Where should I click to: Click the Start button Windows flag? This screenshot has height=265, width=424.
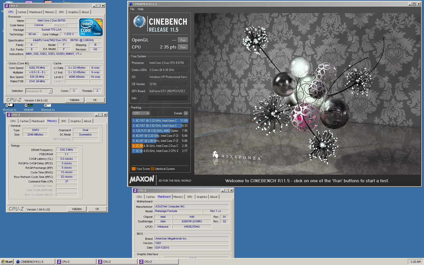pyautogui.click(x=3, y=261)
